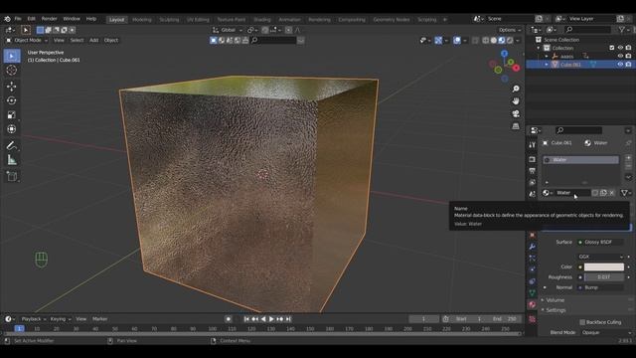This screenshot has width=636, height=358.
Task: Select the Cursor tool in the viewport toolbar
Action: [x=11, y=71]
